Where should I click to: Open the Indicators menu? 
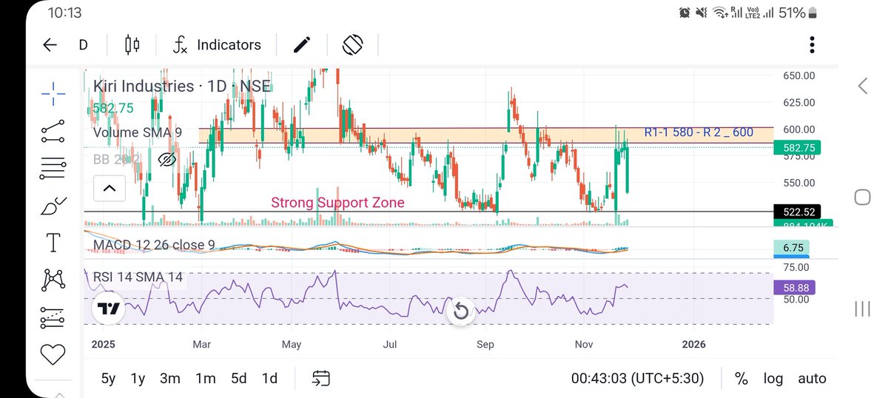(x=217, y=45)
